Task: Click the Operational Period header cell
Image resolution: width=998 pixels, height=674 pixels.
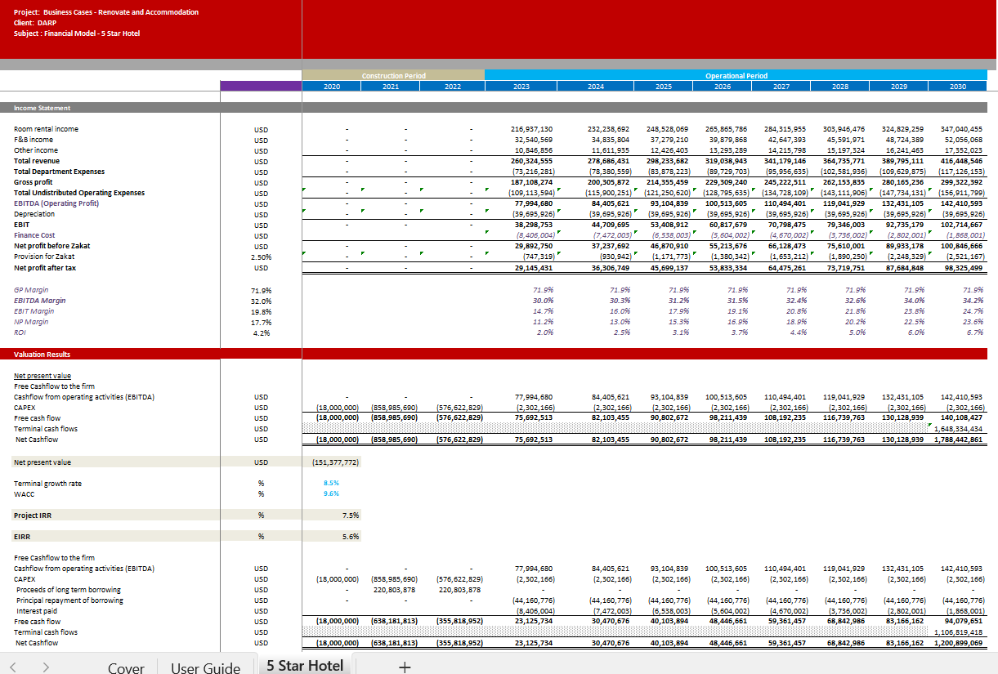Action: 735,76
